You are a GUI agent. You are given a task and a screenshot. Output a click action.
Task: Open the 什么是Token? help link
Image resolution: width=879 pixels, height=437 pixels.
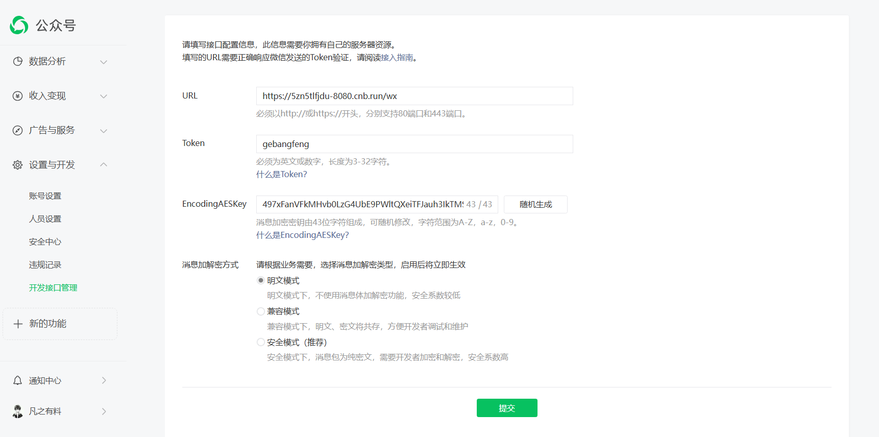click(281, 174)
